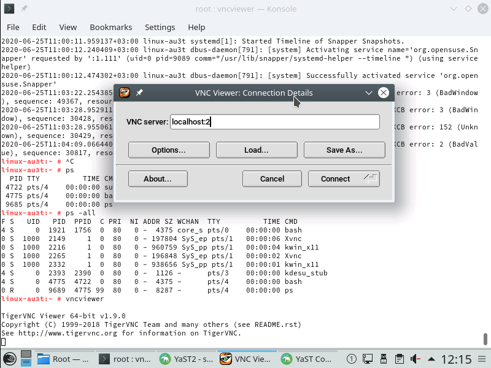Click the TigerVNC icon in dialog titlebar
This screenshot has height=368, width=491.
click(x=125, y=93)
